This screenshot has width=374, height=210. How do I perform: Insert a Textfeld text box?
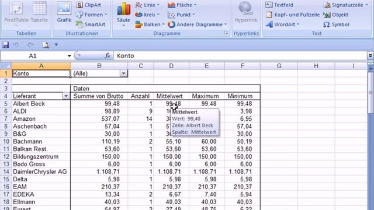coord(279,5)
